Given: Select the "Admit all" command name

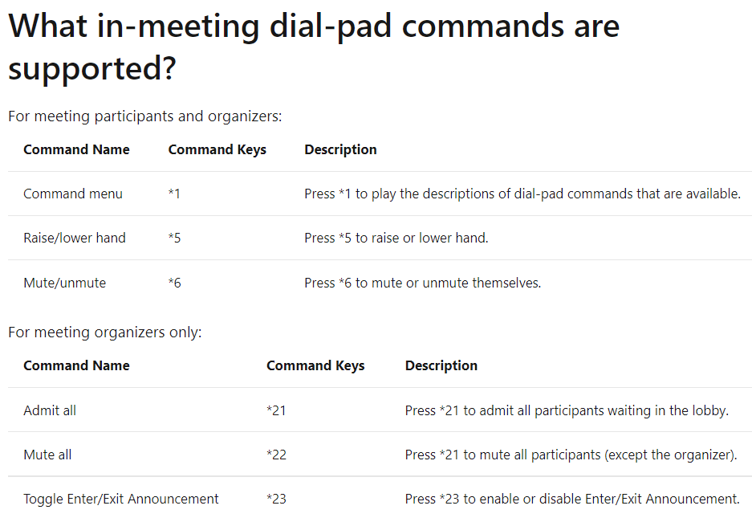Looking at the screenshot, I should [x=50, y=410].
